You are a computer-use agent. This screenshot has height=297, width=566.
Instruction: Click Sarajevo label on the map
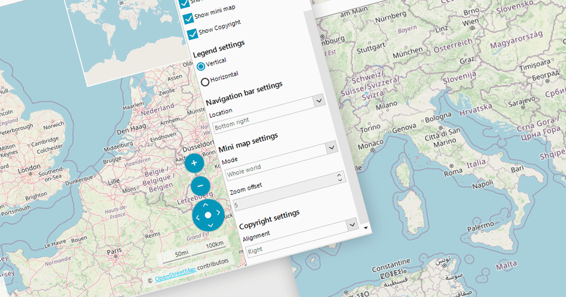pos(521,101)
